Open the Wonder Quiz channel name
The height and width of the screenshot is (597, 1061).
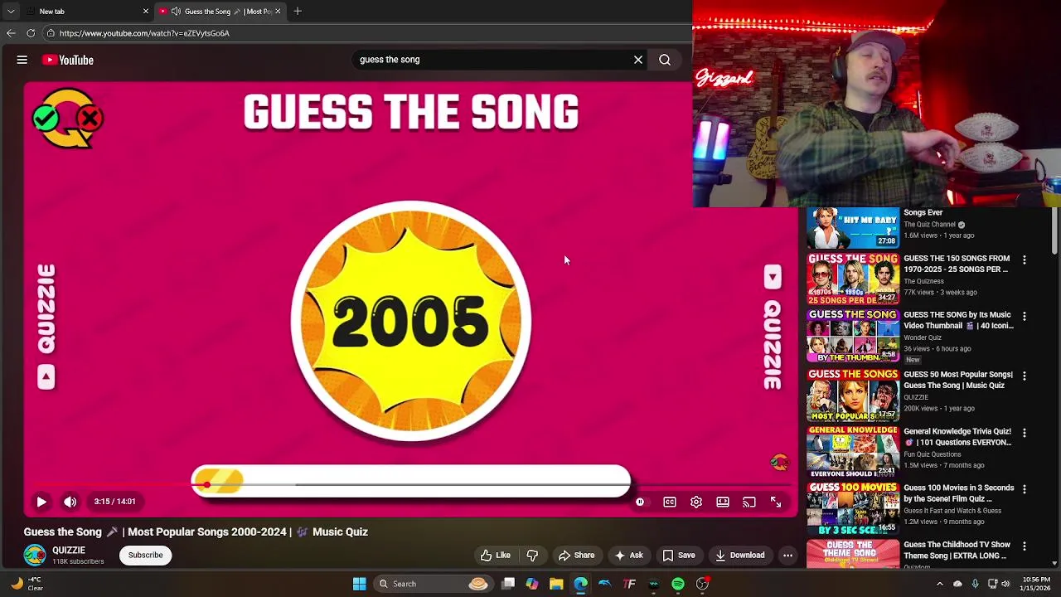click(923, 337)
